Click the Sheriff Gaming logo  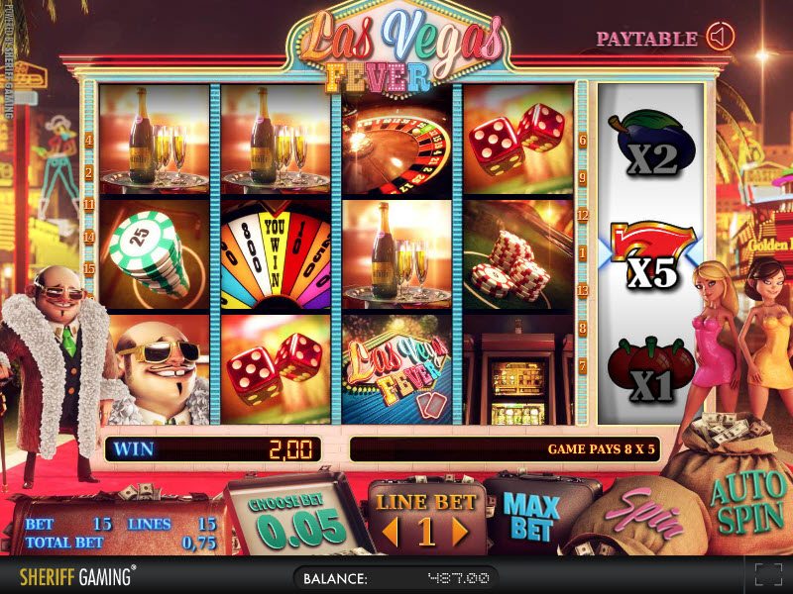click(77, 576)
